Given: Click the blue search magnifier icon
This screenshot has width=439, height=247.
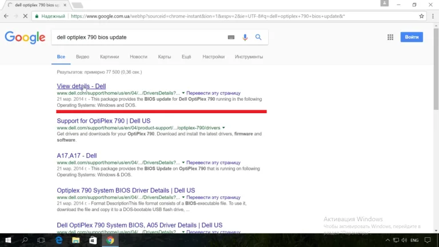Looking at the screenshot, I should [x=258, y=37].
